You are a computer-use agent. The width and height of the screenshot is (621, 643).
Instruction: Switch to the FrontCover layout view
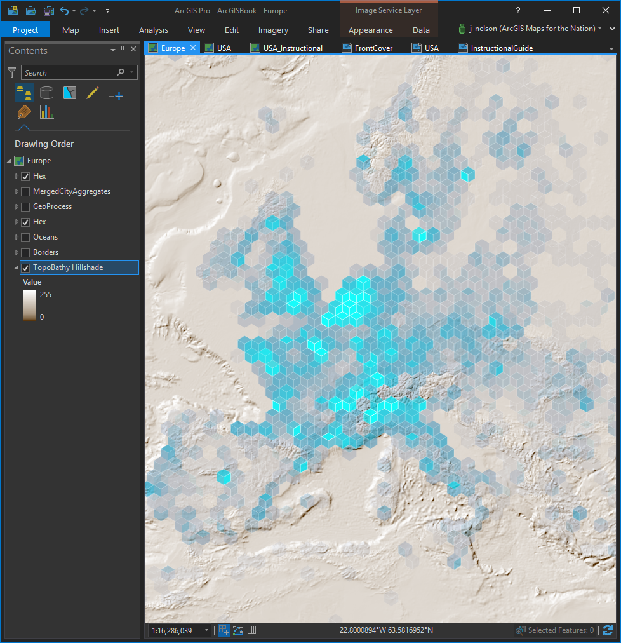coord(367,48)
